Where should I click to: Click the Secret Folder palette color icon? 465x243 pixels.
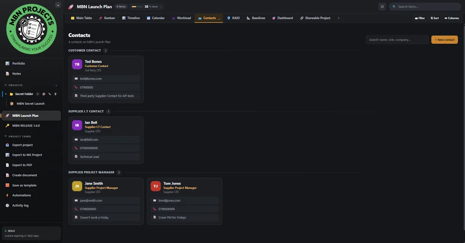point(44,94)
